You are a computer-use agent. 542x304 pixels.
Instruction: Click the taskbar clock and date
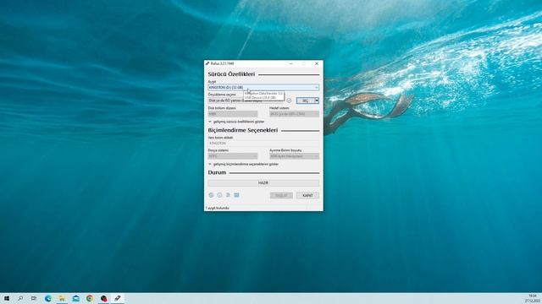[x=533, y=298]
